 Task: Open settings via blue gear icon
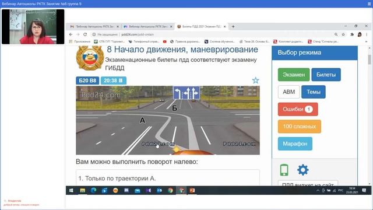click(x=303, y=170)
